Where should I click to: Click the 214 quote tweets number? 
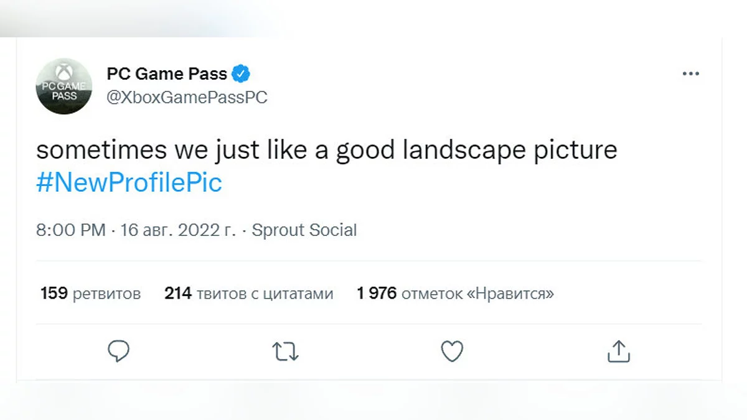pos(177,293)
